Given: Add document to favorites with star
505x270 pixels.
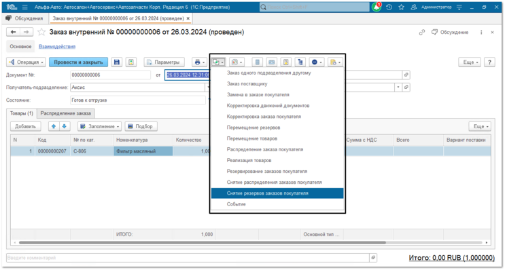Looking at the screenshot, I should 41,32.
